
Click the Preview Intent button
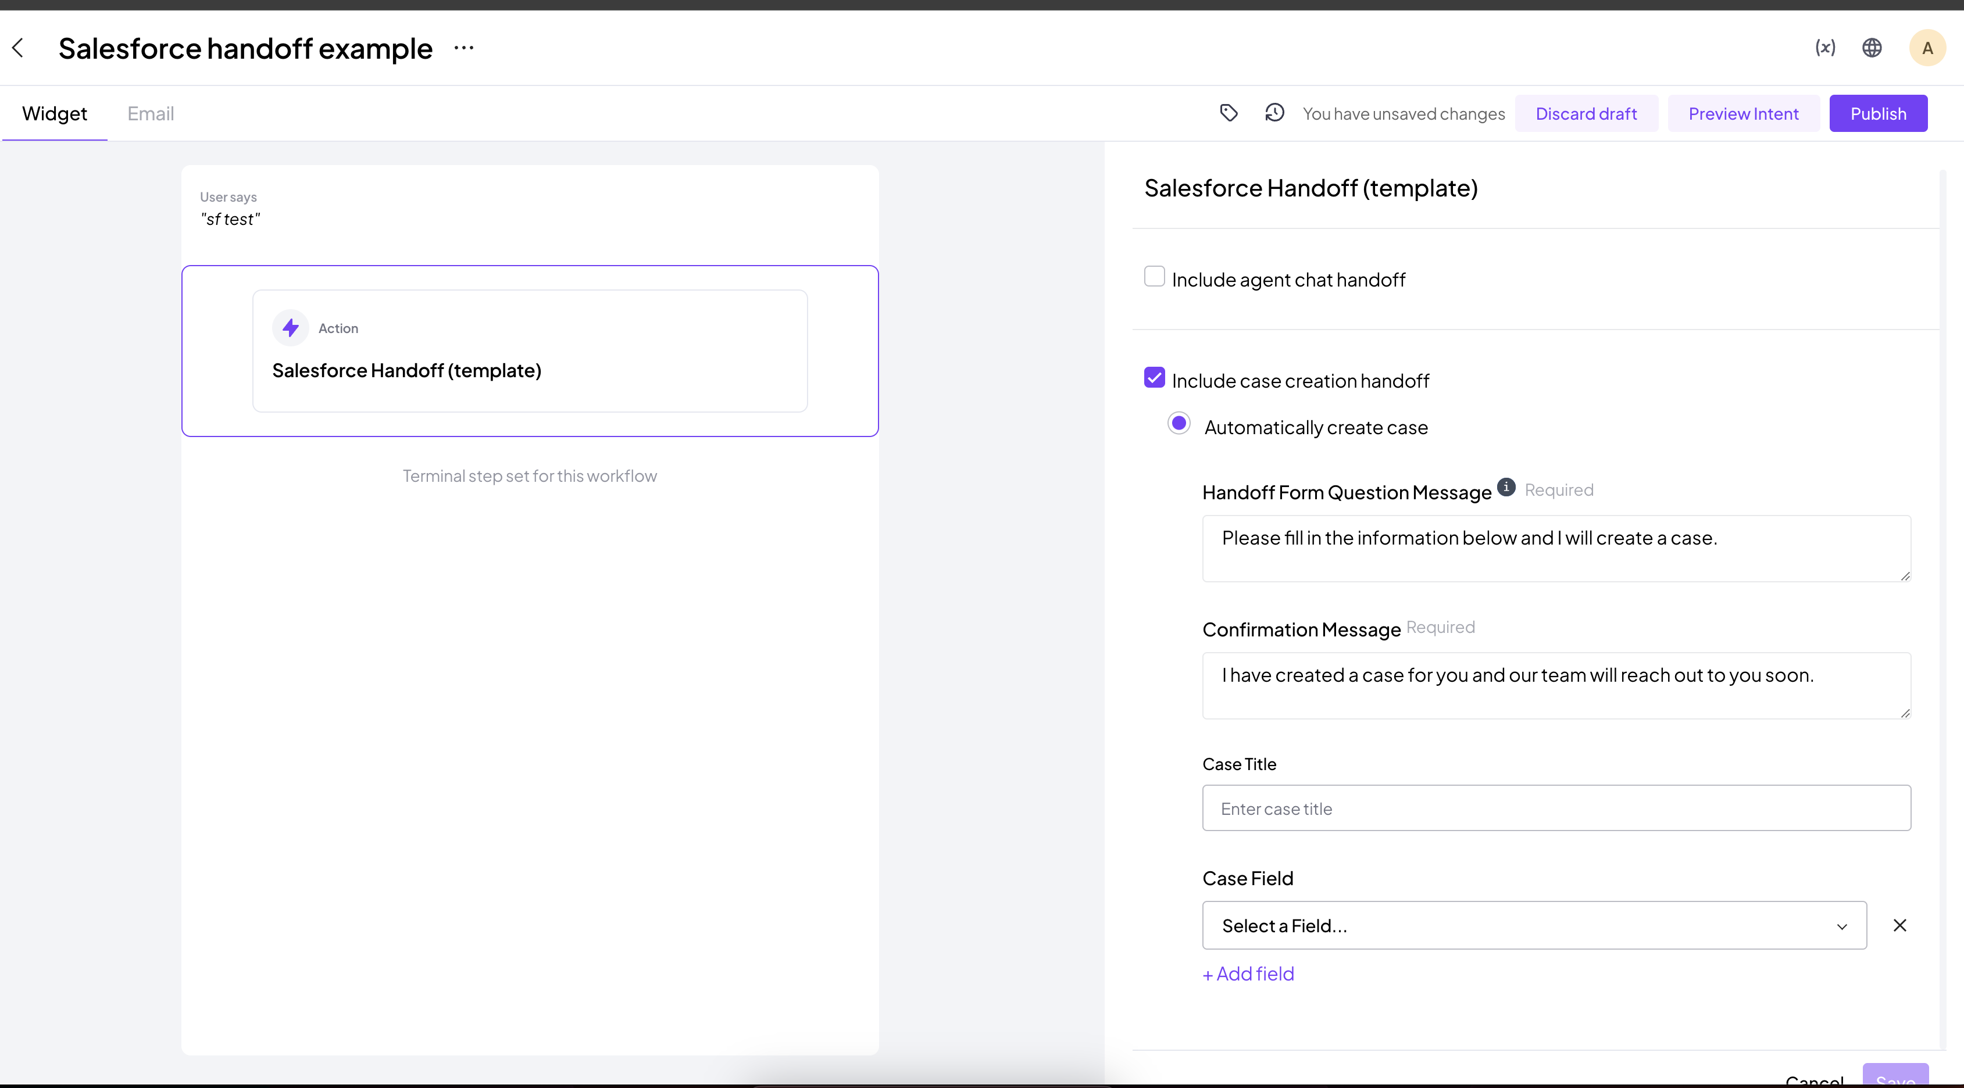coord(1743,113)
